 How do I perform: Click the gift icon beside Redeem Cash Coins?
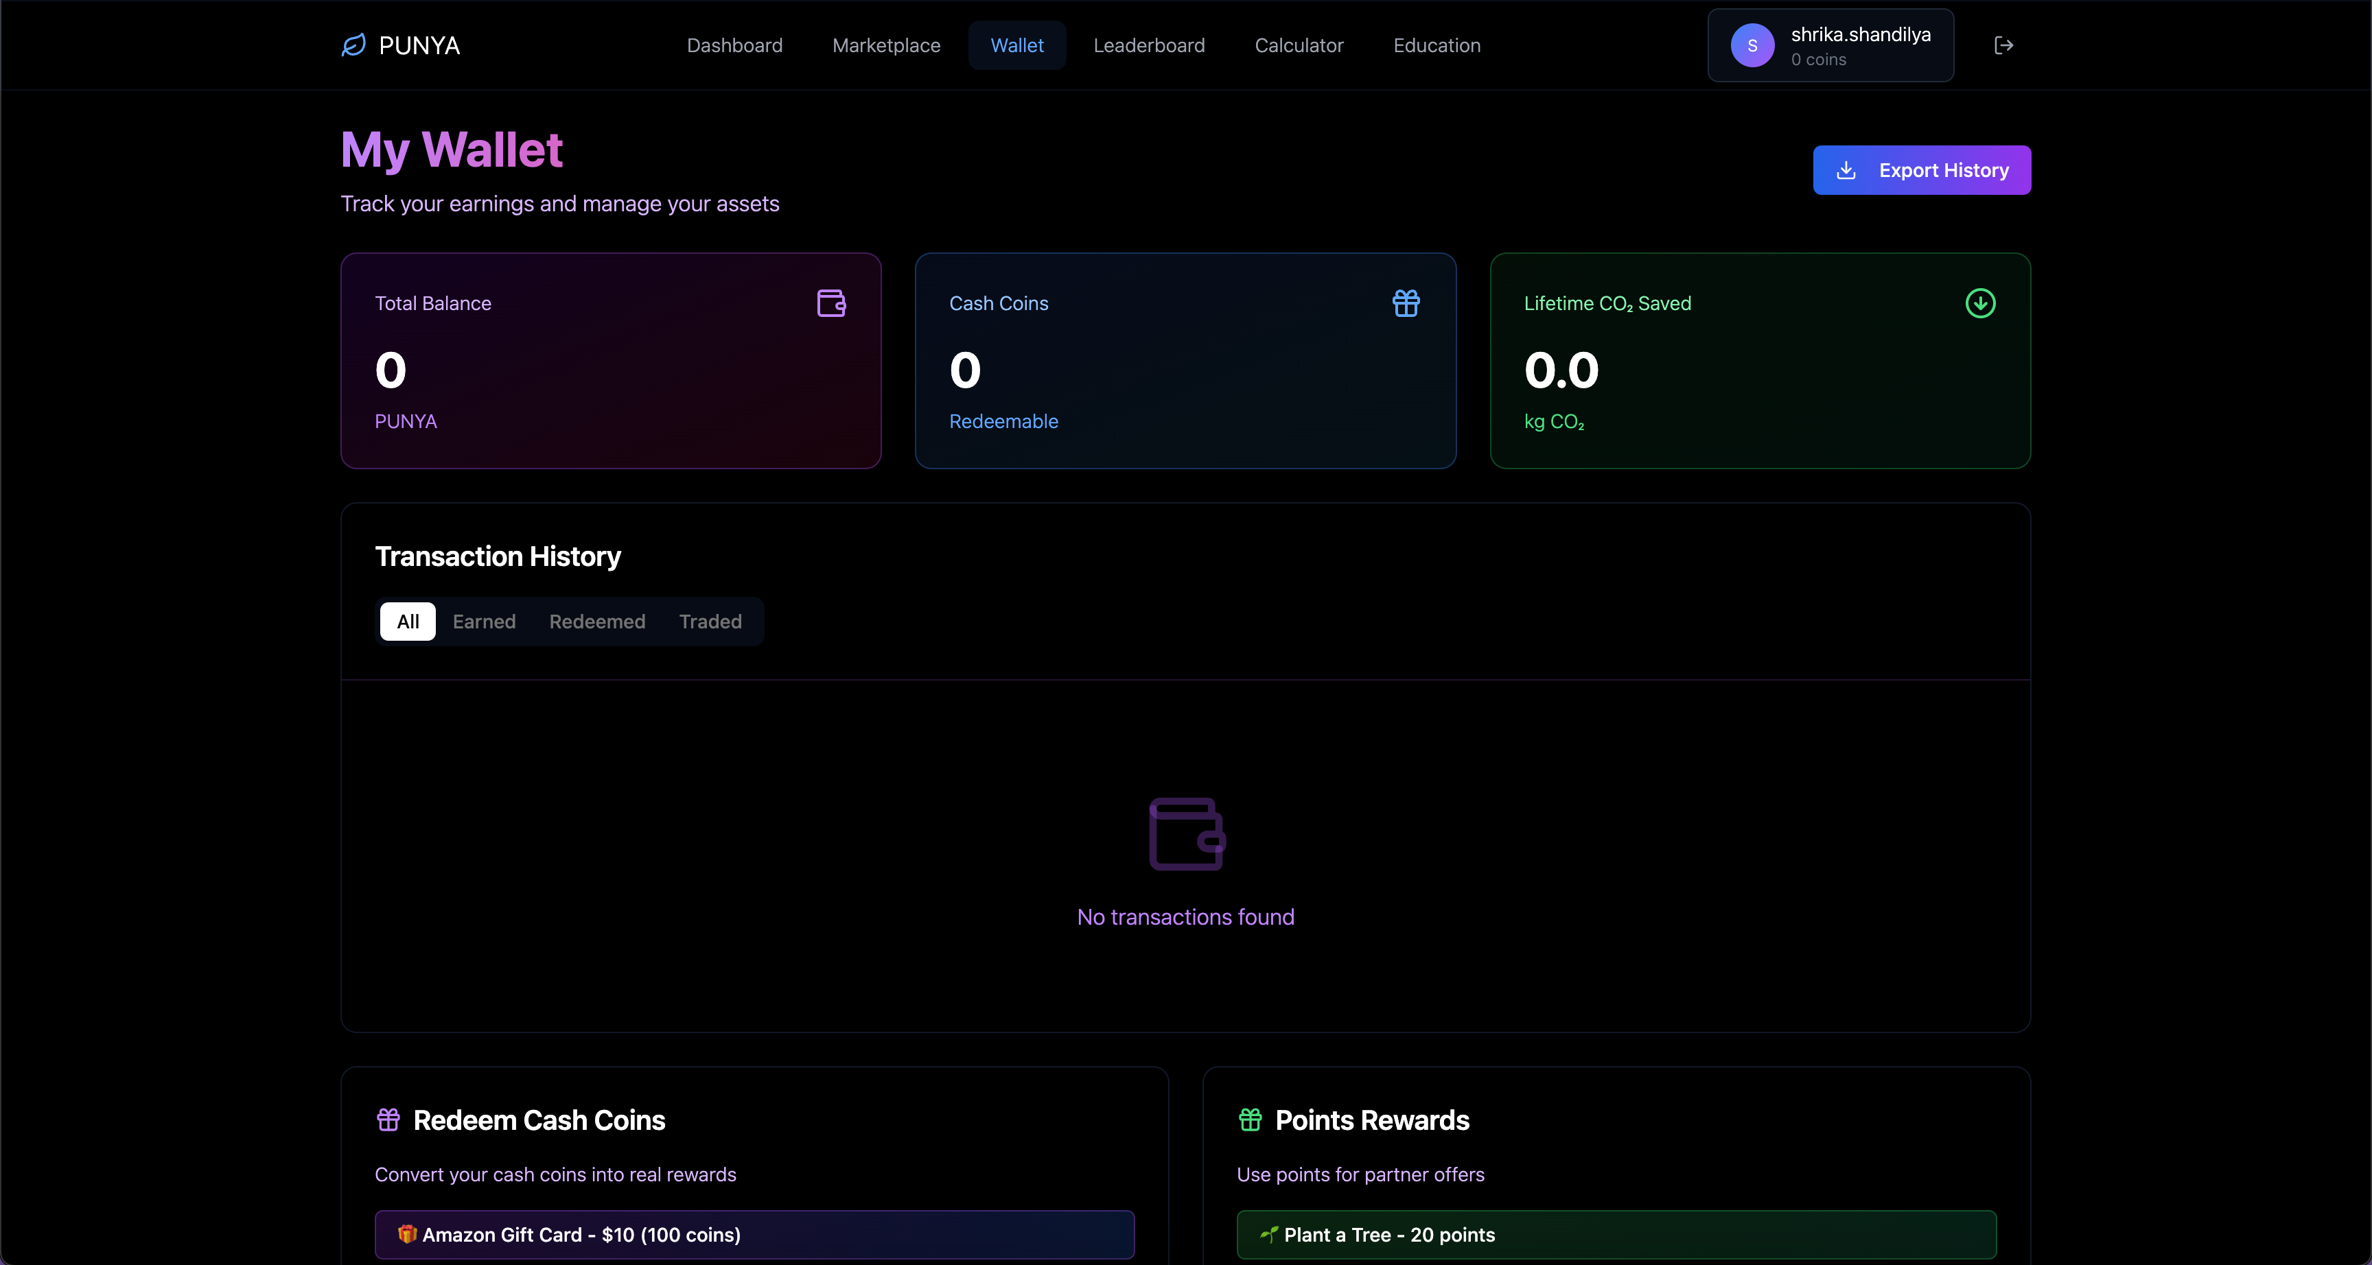click(388, 1120)
